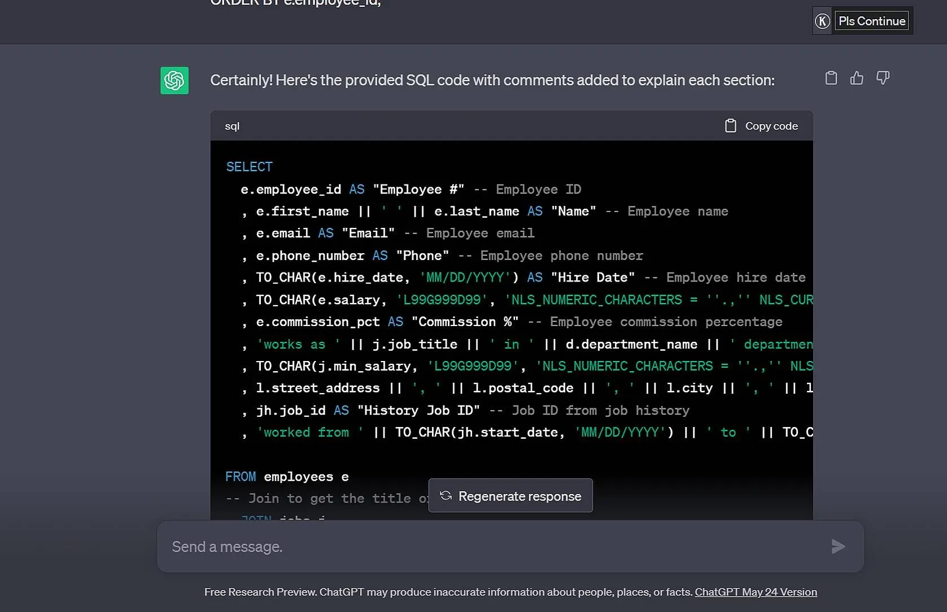Image resolution: width=947 pixels, height=612 pixels.
Task: Copy the whole response with the clipboard icon
Action: tap(831, 78)
